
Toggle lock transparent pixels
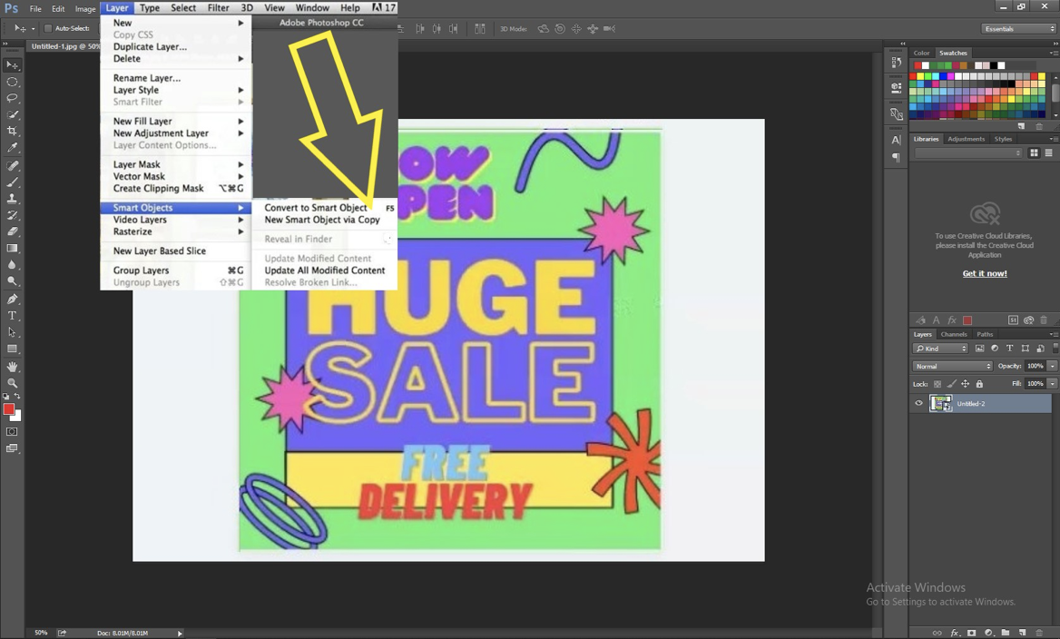coord(937,384)
